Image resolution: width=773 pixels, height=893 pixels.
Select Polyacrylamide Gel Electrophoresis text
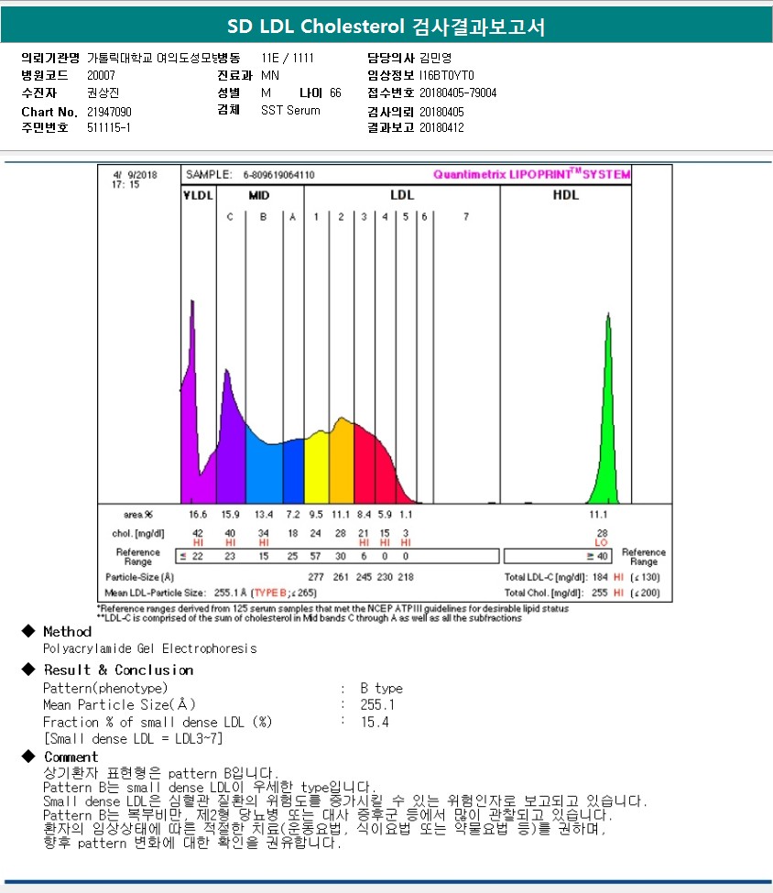click(x=150, y=648)
